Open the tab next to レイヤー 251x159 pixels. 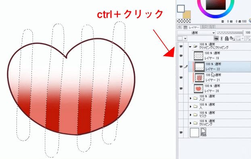[204, 27]
